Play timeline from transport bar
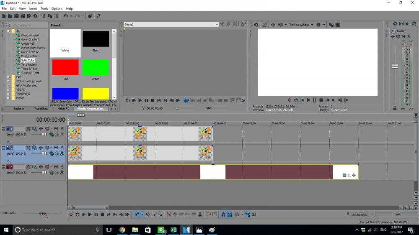The height and width of the screenshot is (235, 419). coord(90,215)
